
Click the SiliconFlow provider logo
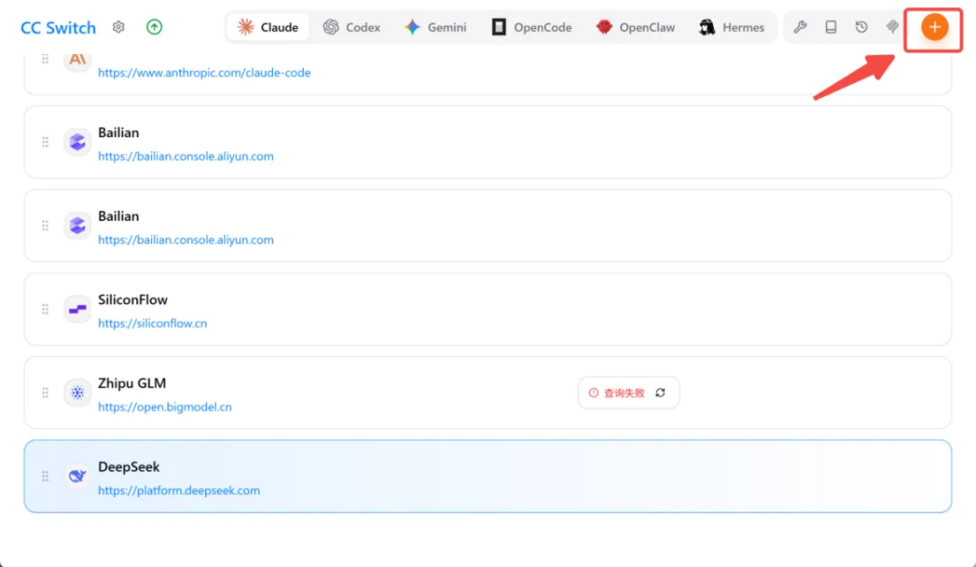click(77, 309)
